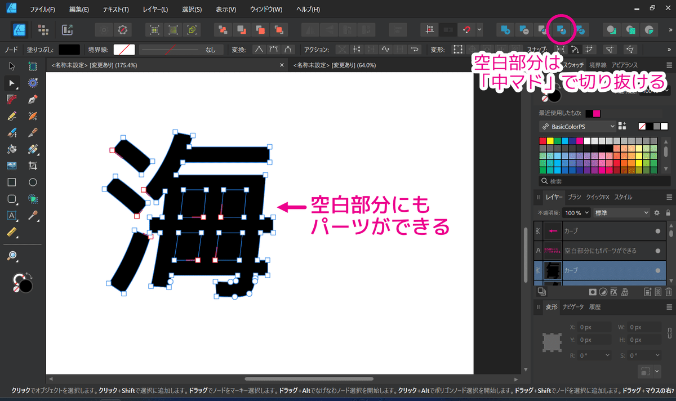Expand hidden toolbar items chevron
The height and width of the screenshot is (401, 676).
point(670,29)
